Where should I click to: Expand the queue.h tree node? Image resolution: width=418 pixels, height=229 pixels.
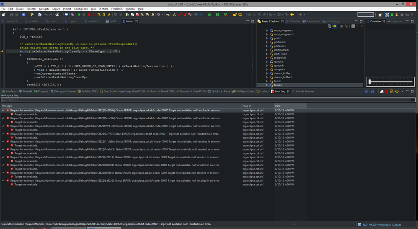click(x=267, y=65)
